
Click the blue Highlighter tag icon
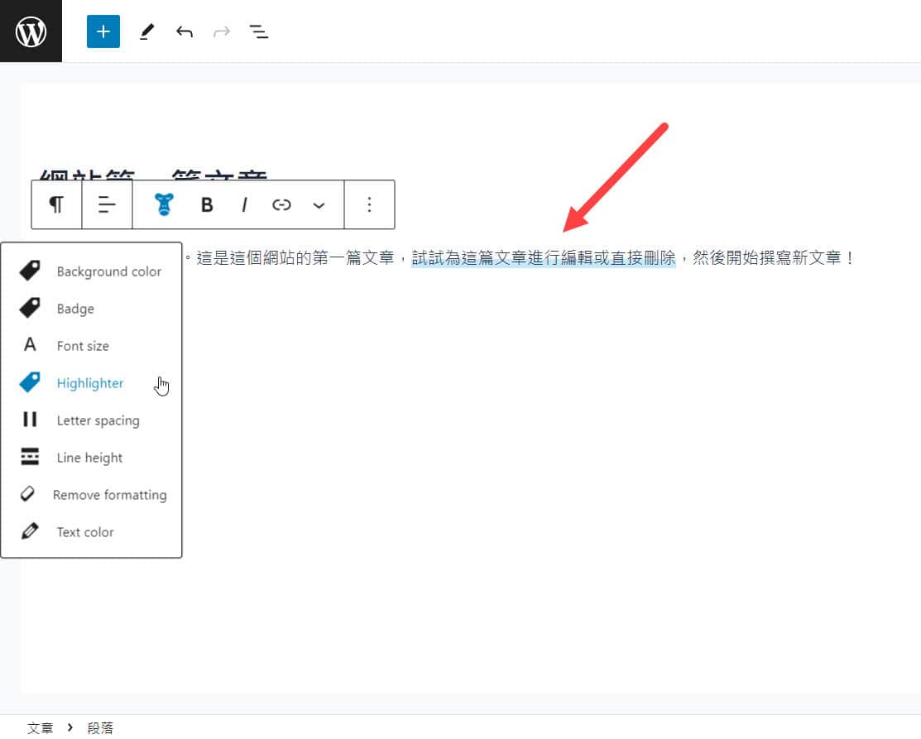(x=29, y=381)
